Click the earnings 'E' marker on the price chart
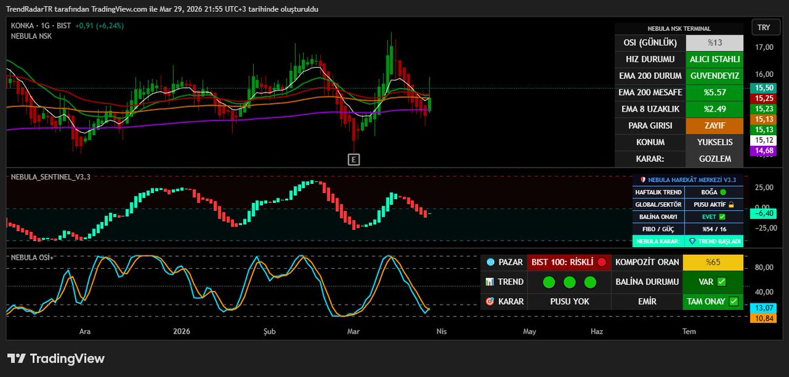789x377 pixels. (x=354, y=159)
